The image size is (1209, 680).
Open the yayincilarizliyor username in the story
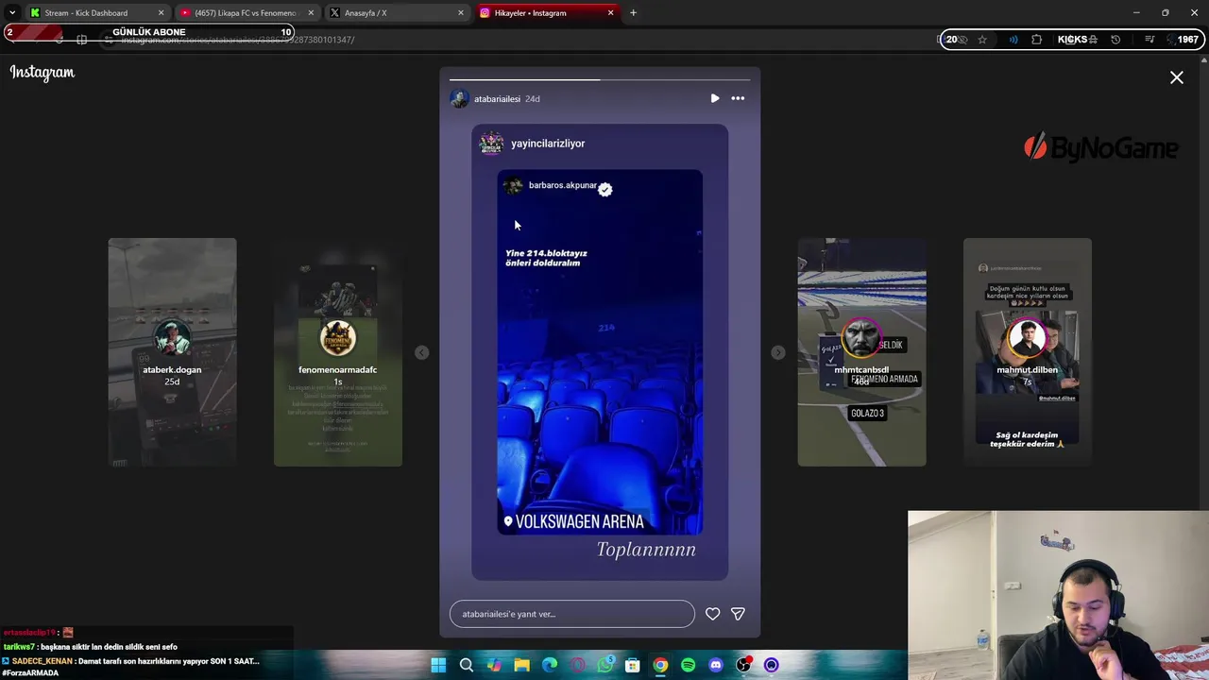(548, 144)
